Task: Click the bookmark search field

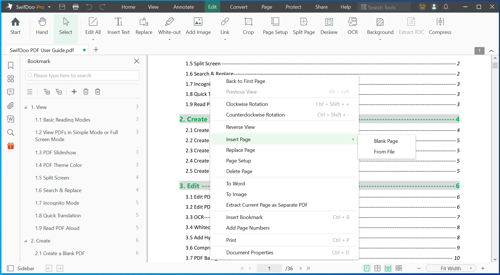Action: [82, 75]
